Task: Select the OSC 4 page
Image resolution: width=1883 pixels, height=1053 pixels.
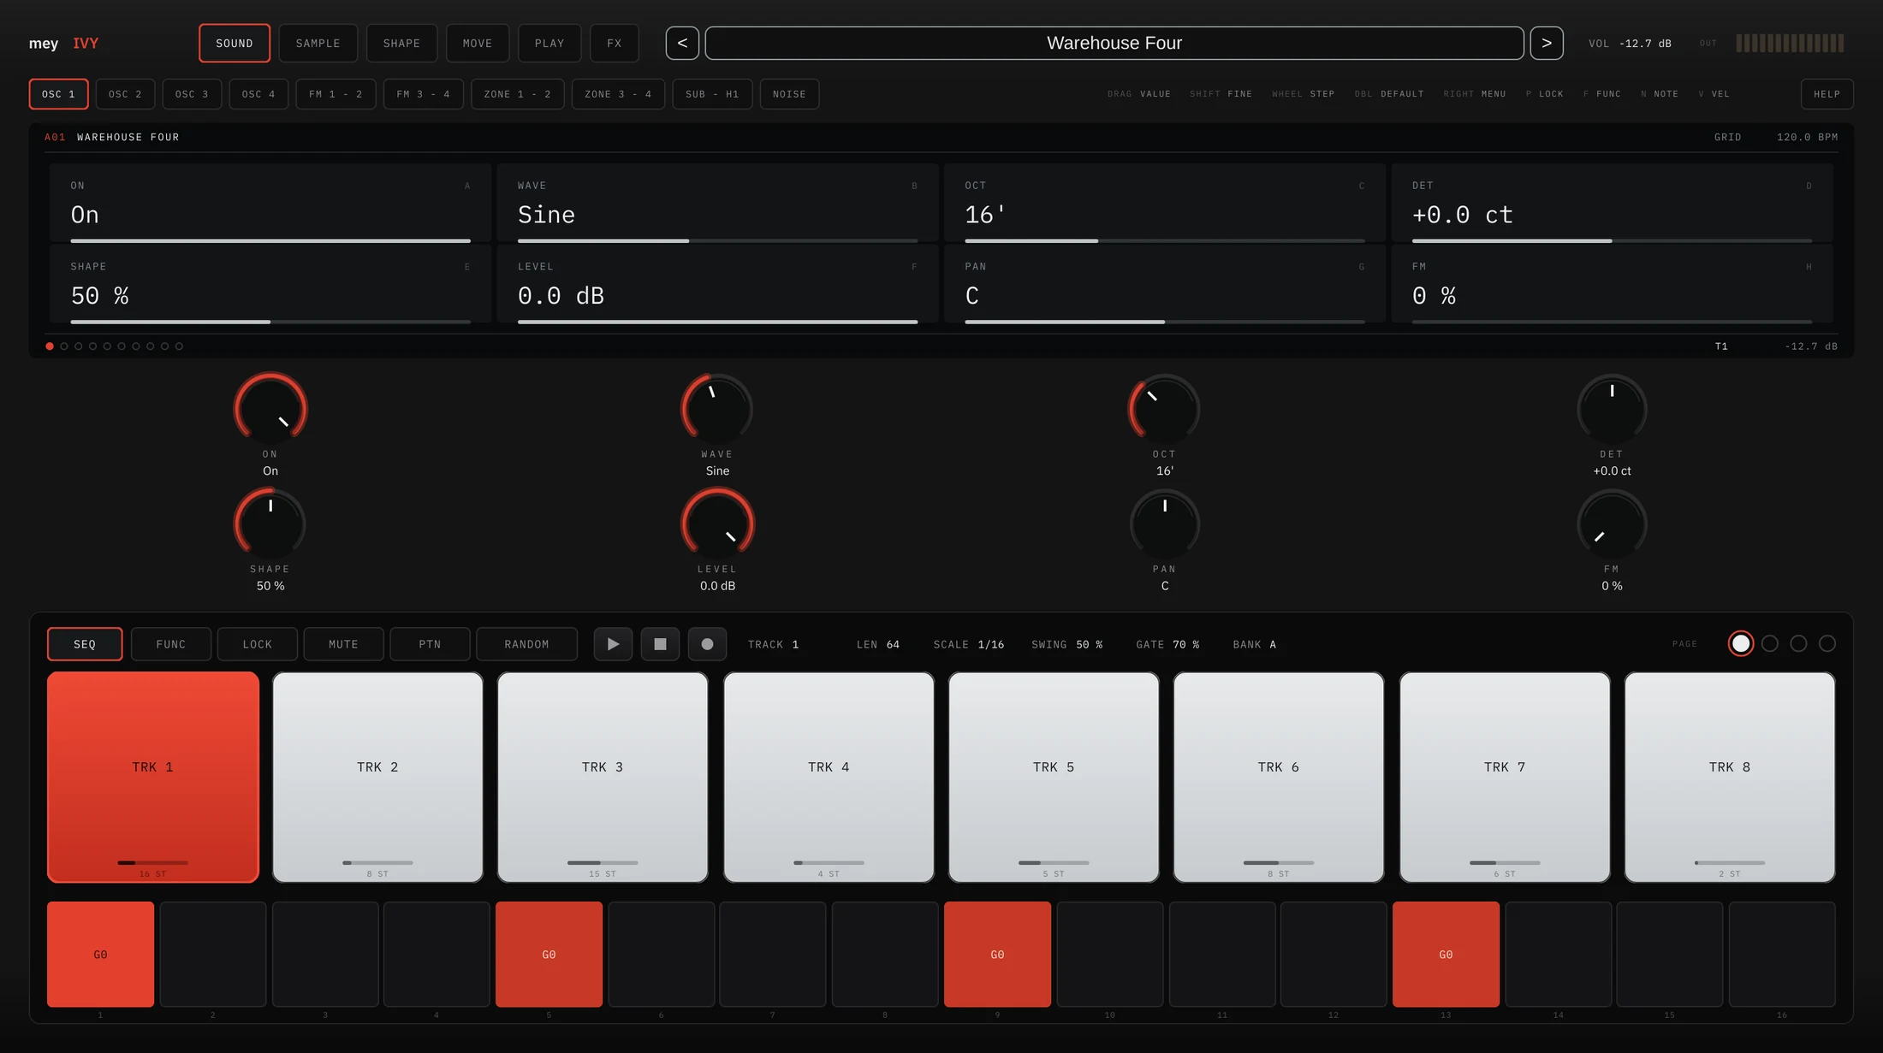Action: click(x=258, y=94)
